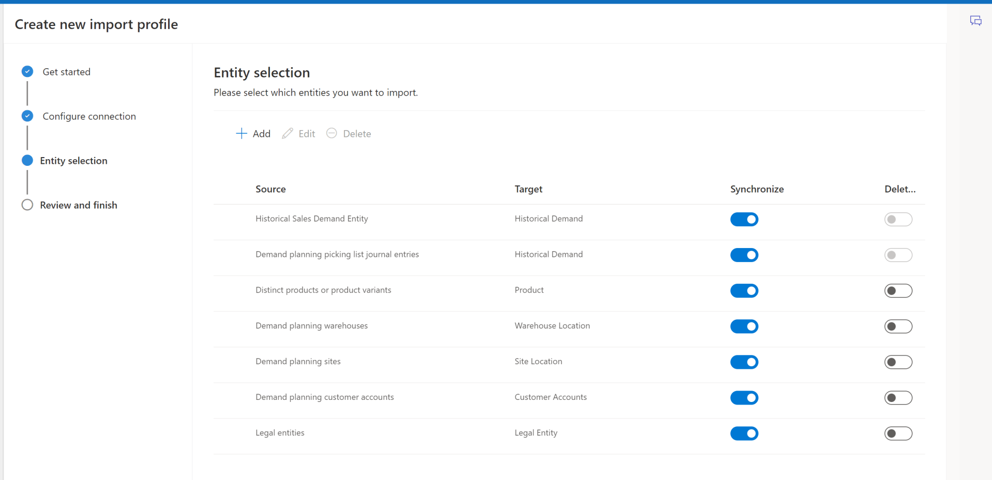Turn off Synchronize for Demand planning customer accounts
Screen dimensions: 992x480
[744, 398]
